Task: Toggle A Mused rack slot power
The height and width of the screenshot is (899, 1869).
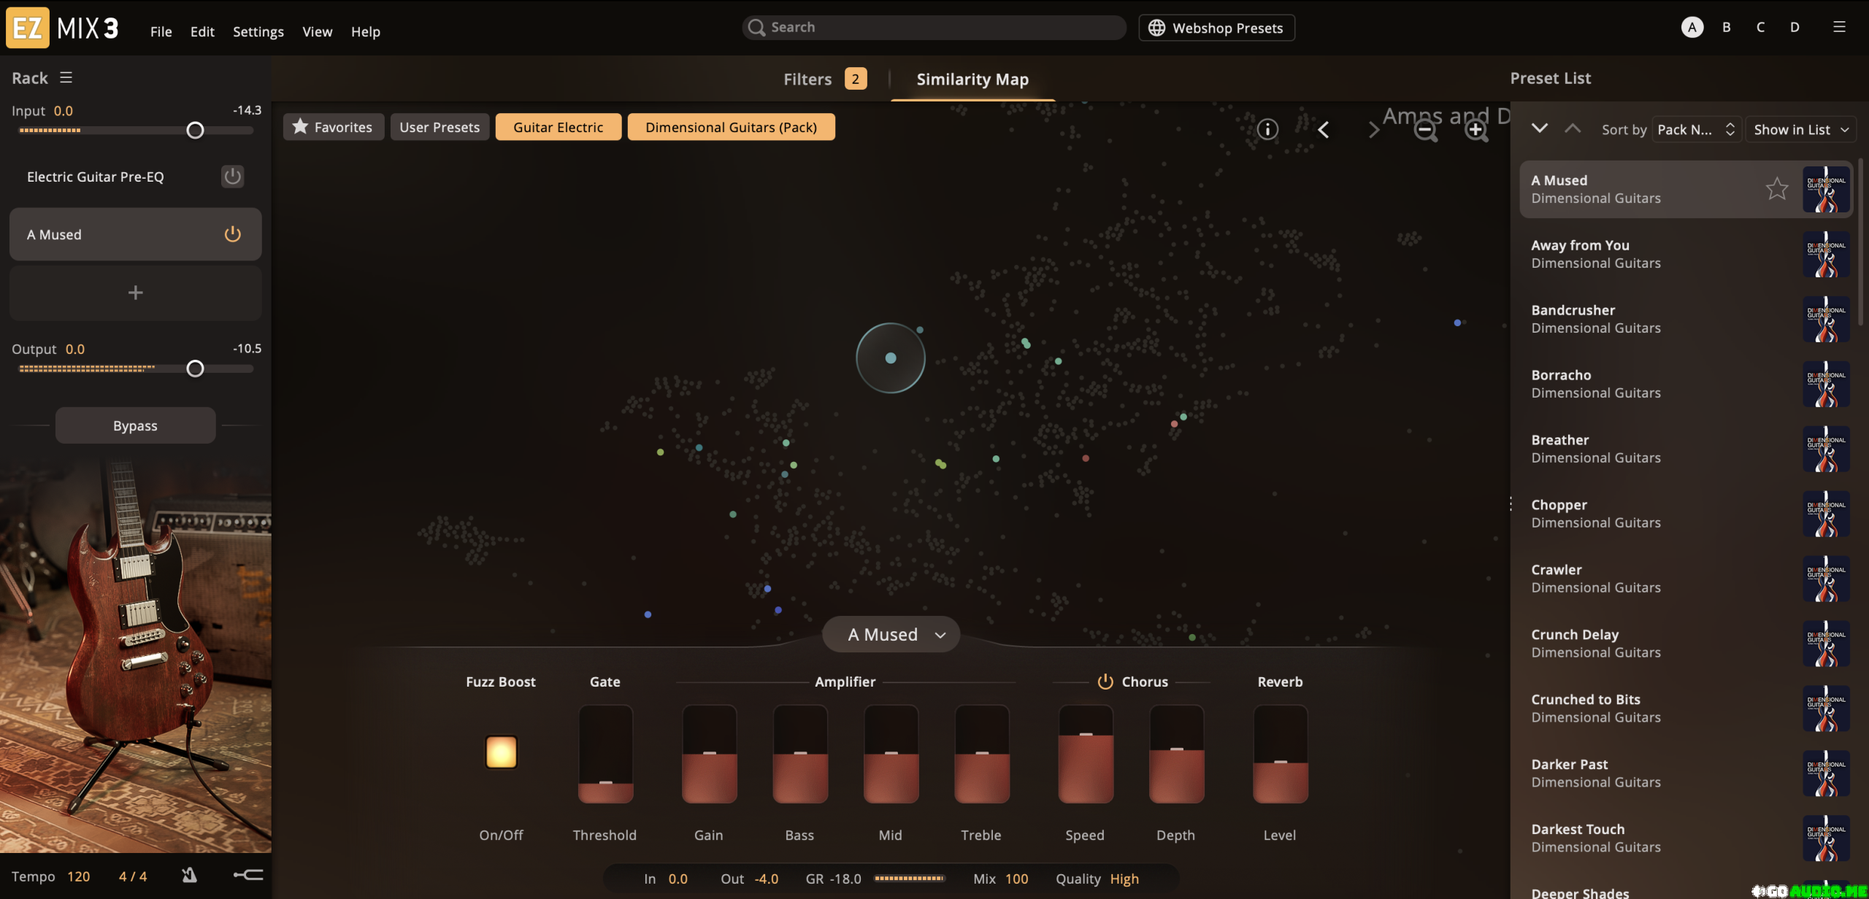Action: click(x=232, y=234)
